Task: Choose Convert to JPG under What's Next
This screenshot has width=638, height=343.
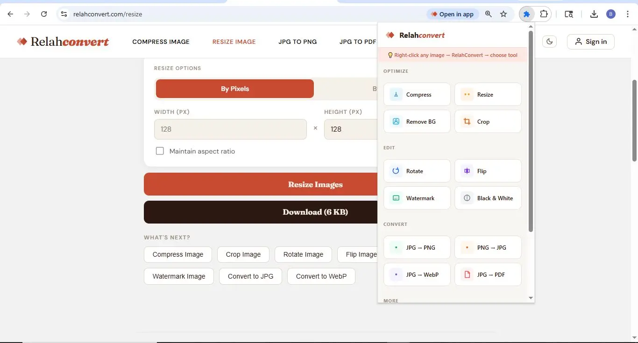Action: 250,276
